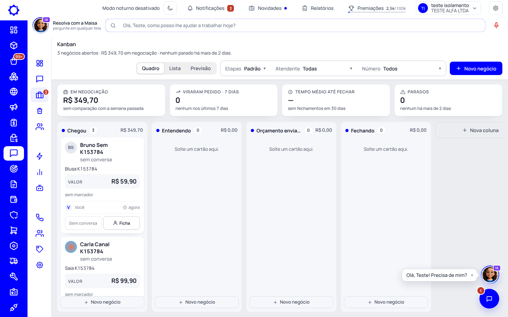Click the Premiações progress bar
Screen dimensions: 508x317
point(377,12)
